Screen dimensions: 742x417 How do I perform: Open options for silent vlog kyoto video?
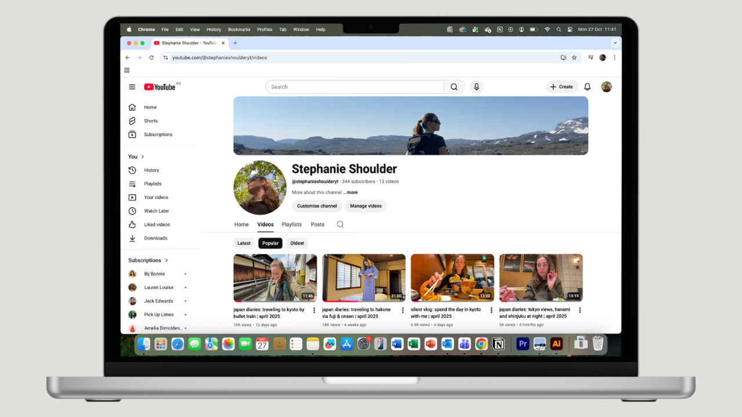click(x=492, y=310)
